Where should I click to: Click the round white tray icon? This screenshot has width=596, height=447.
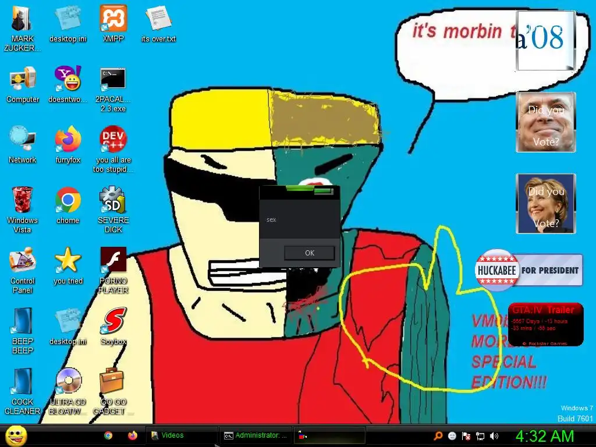pos(452,436)
